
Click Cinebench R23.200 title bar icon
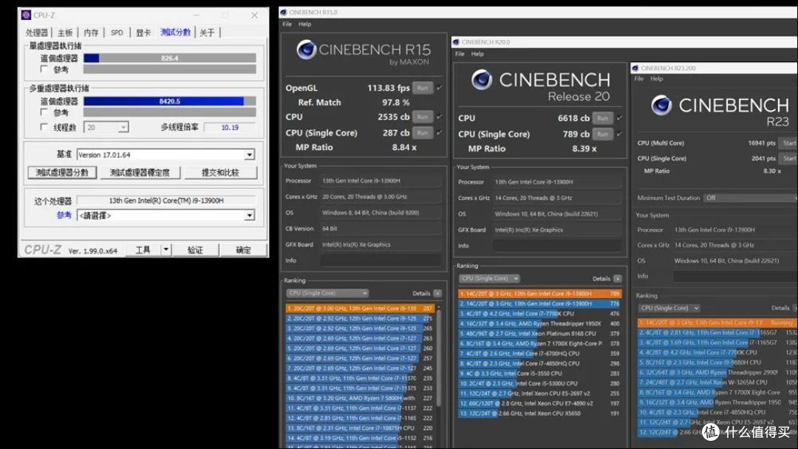tap(635, 68)
